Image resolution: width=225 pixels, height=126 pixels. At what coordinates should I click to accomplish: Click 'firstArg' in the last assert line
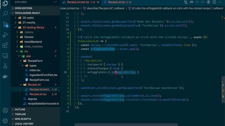click(149, 100)
